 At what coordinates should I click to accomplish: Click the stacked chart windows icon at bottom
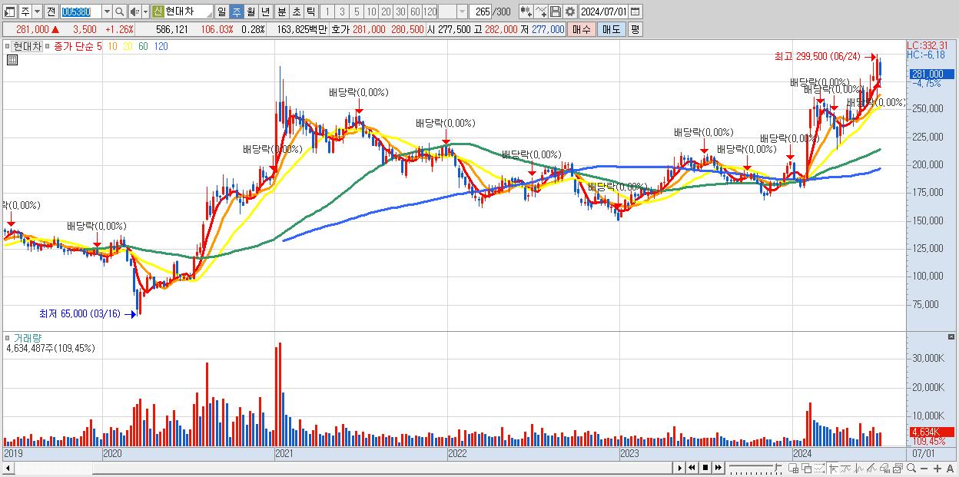898,469
